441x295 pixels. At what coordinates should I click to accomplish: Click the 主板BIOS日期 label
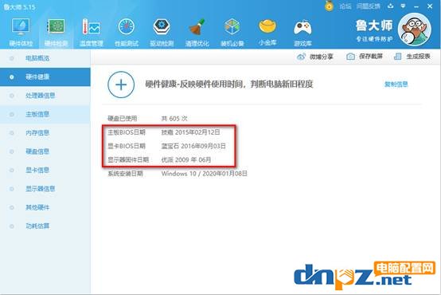coord(127,132)
